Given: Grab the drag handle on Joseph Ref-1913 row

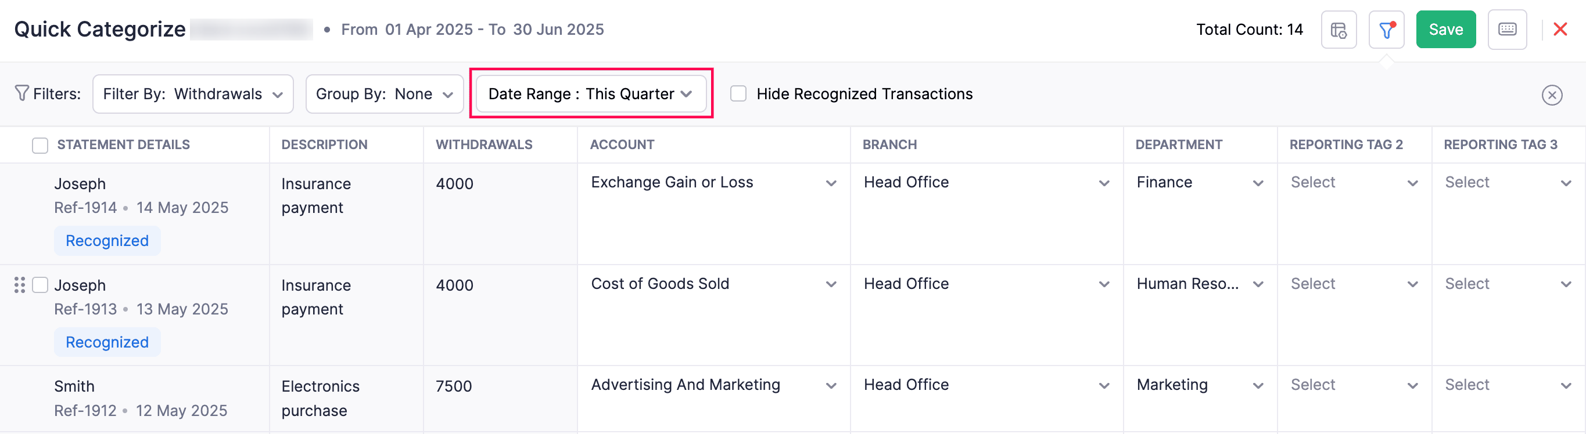Looking at the screenshot, I should pyautogui.click(x=19, y=285).
